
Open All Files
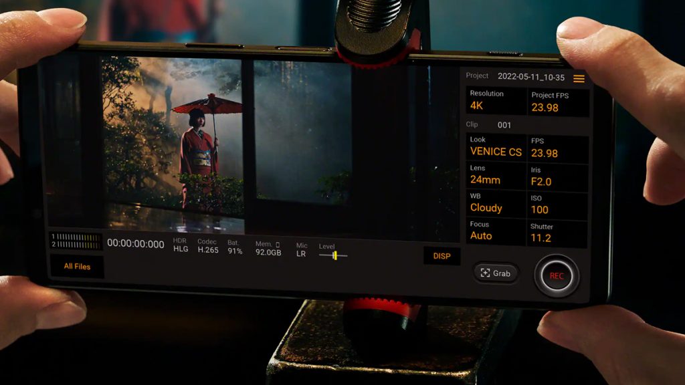pos(77,267)
